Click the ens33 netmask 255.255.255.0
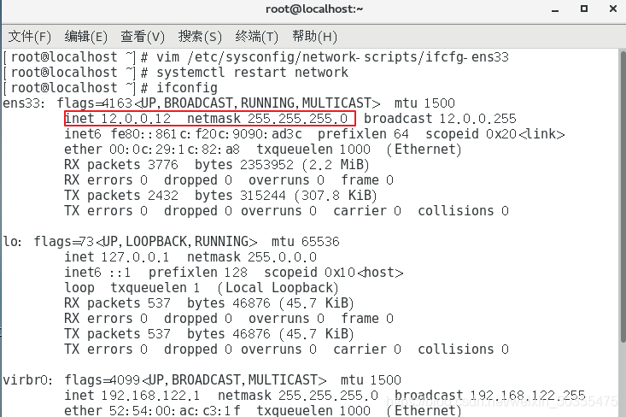626x417 pixels. click(267, 119)
